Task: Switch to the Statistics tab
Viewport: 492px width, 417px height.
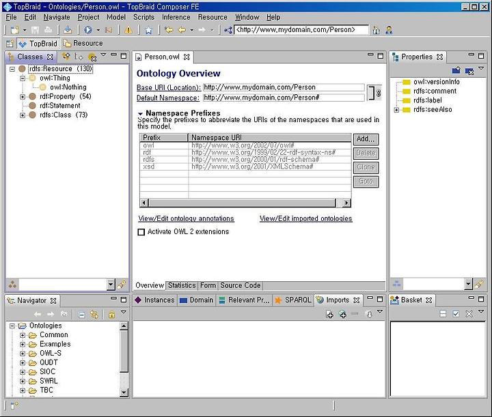Action: 182,285
